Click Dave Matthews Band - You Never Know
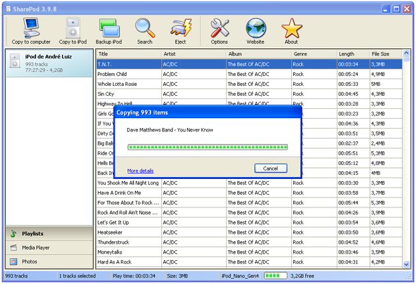This screenshot has height=284, width=416. [170, 130]
